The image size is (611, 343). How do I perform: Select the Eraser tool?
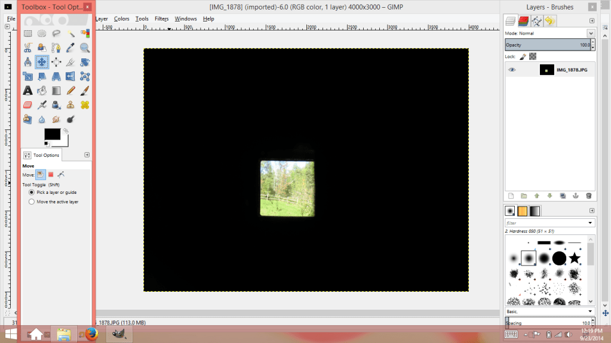27,105
